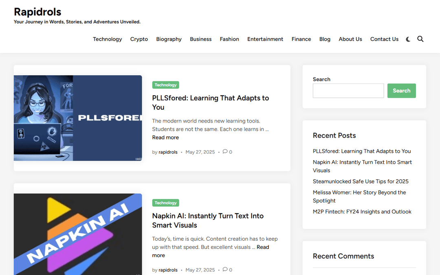Open author rapidrols on the Napkin AI post
Image resolution: width=440 pixels, height=275 pixels.
(168, 270)
